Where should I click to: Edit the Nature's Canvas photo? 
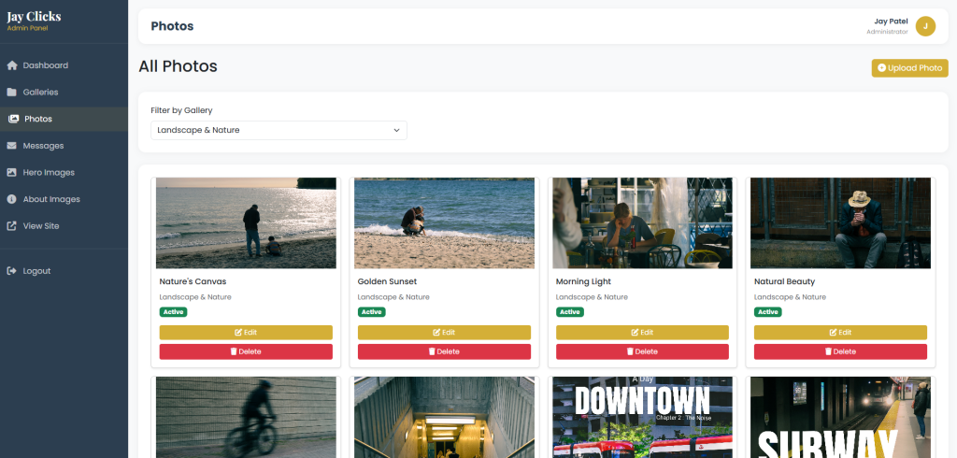coord(246,332)
